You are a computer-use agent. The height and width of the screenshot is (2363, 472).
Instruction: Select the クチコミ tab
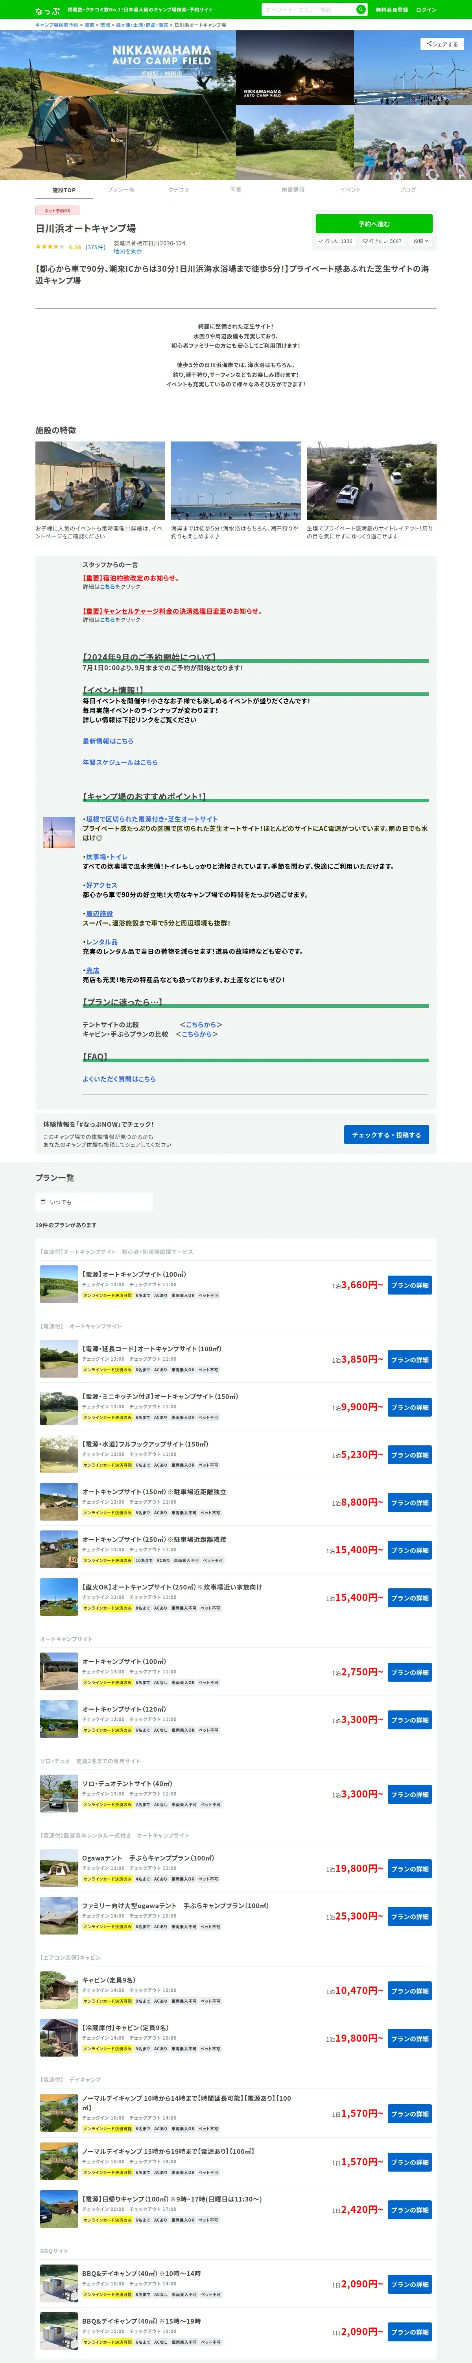click(179, 190)
